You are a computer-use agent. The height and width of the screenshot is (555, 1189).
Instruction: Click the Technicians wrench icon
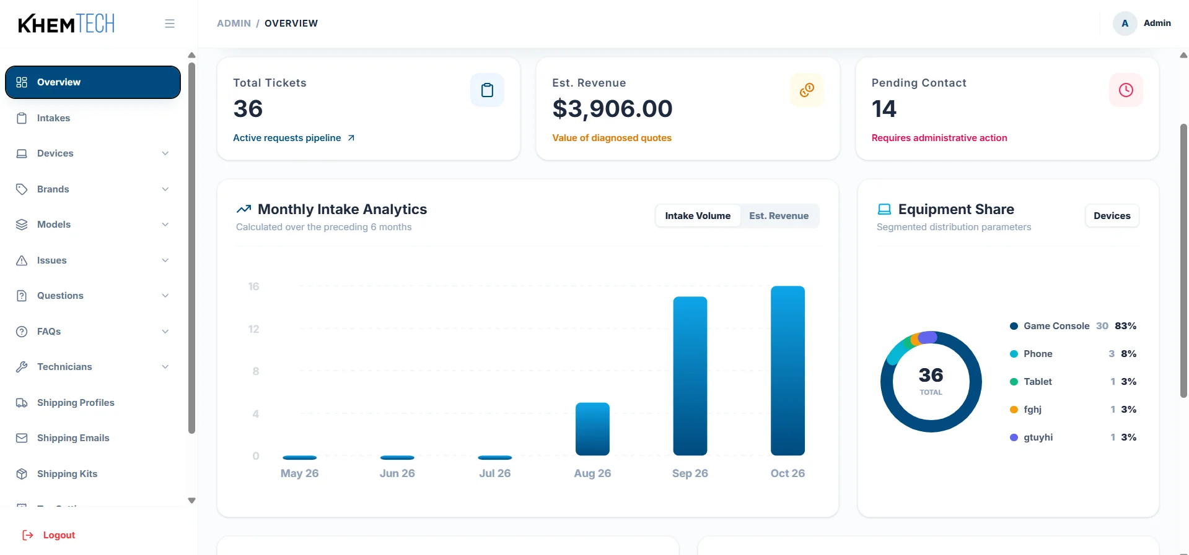22,367
